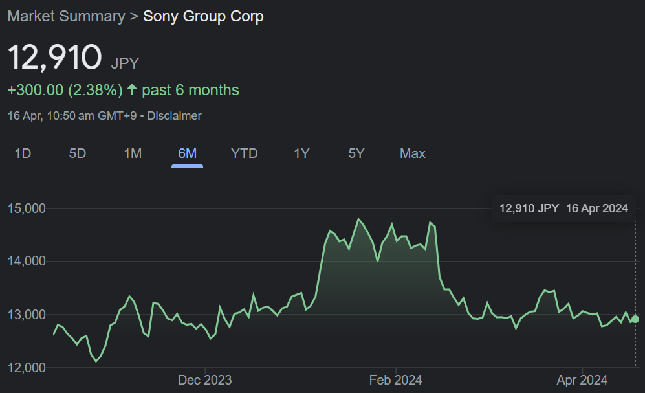Click the large 12,910 price figure
Image resolution: width=645 pixels, height=393 pixels.
point(54,58)
